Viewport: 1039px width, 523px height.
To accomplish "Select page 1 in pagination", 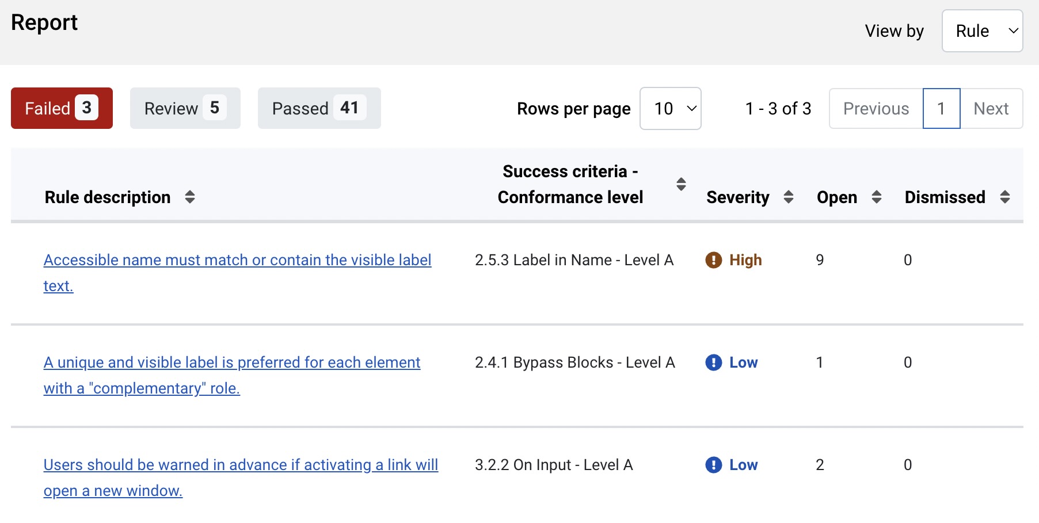I will point(941,109).
